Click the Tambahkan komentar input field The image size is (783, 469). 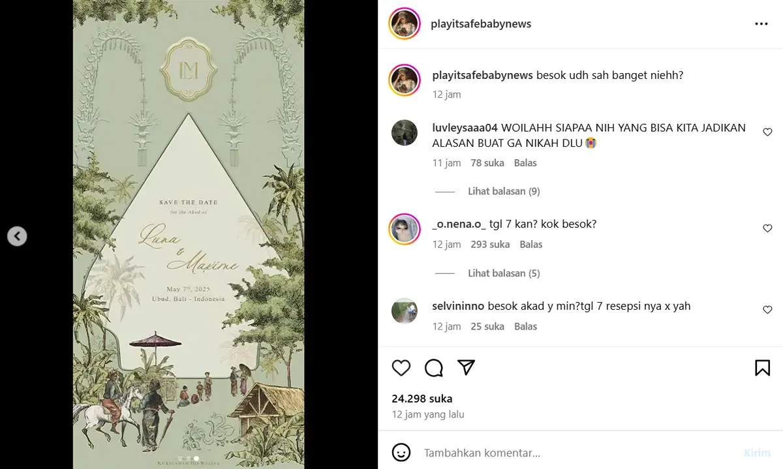point(577,452)
